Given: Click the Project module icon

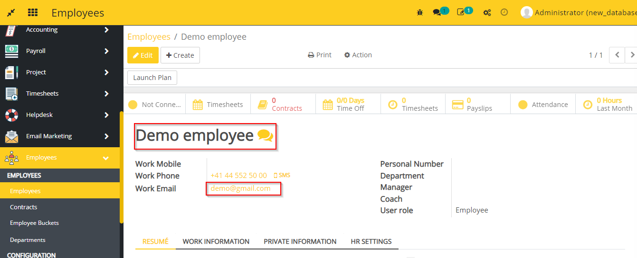Looking at the screenshot, I should pos(11,72).
